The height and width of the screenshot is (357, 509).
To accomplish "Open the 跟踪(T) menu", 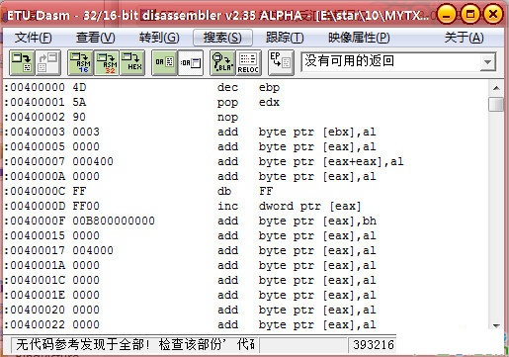I will click(285, 38).
